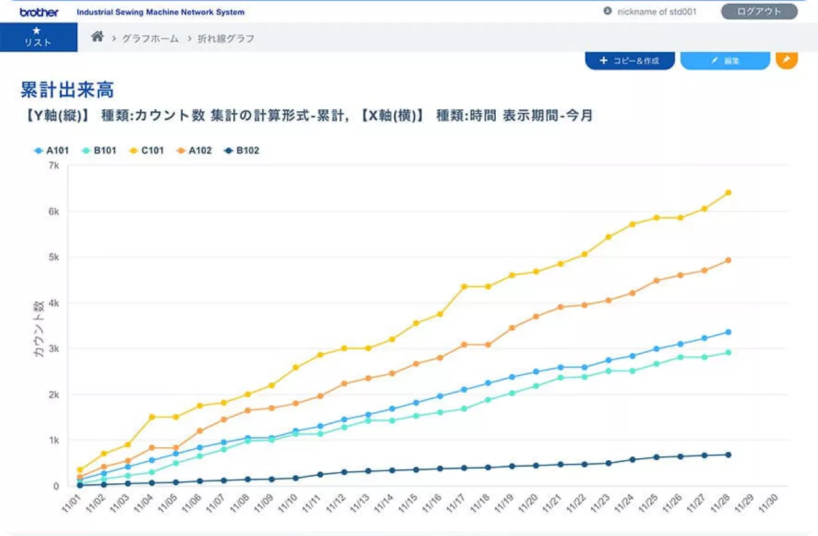Image resolution: width=818 pixels, height=536 pixels.
Task: Open the star リスト menu
Action: tap(39, 37)
